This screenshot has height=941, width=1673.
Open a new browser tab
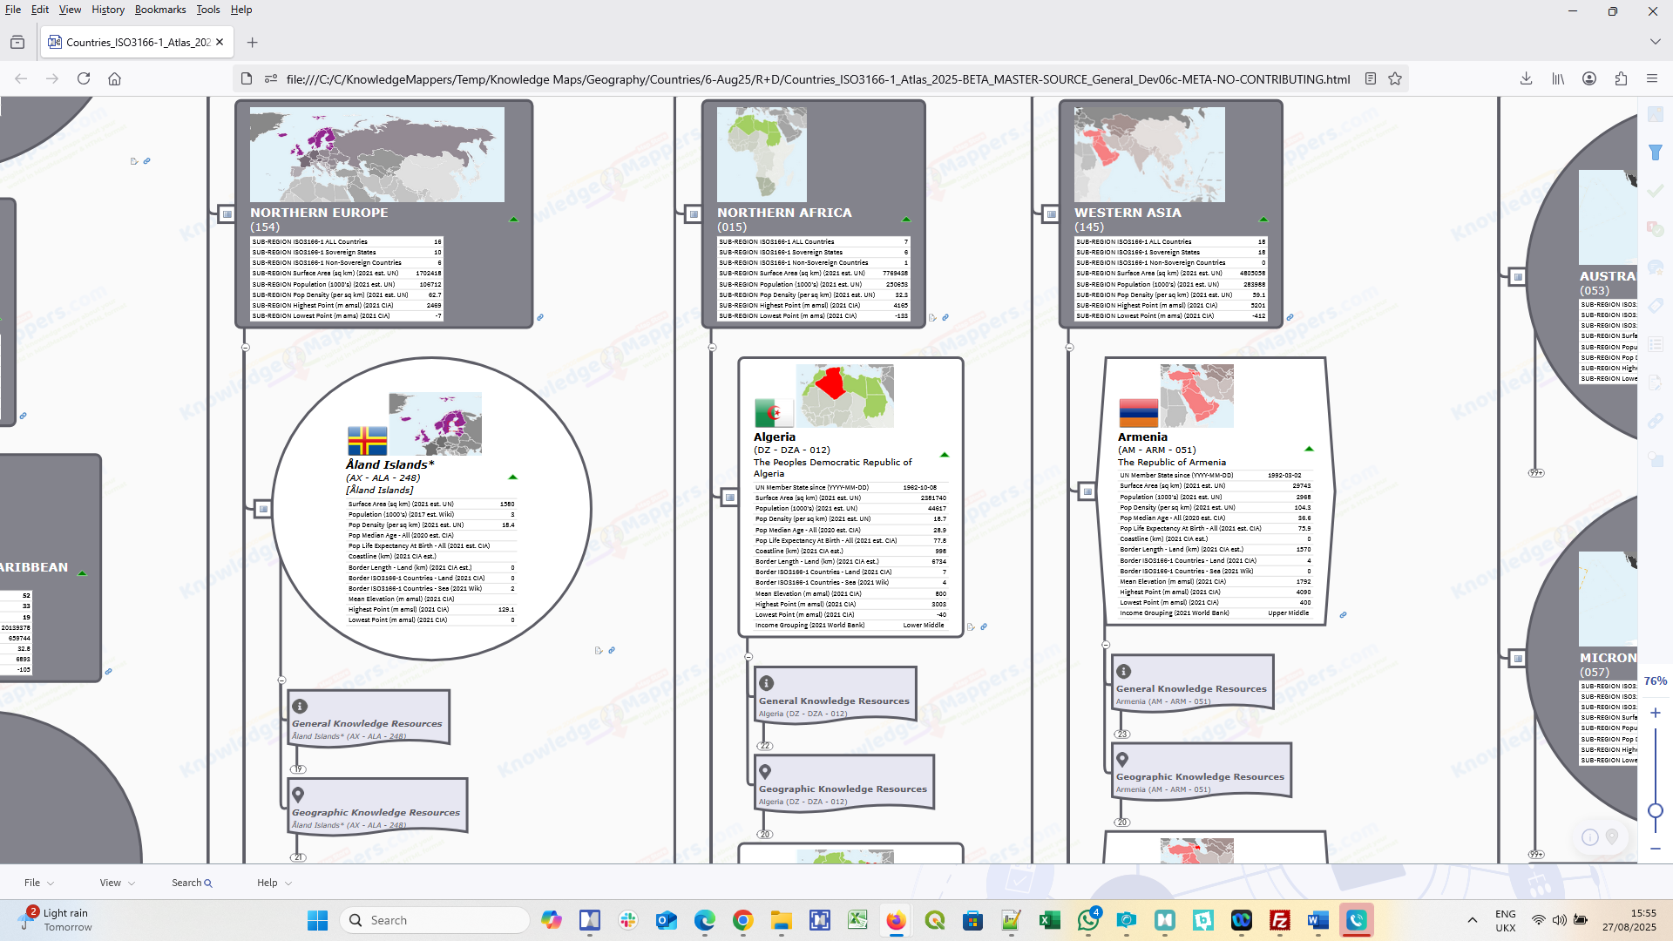coord(253,42)
